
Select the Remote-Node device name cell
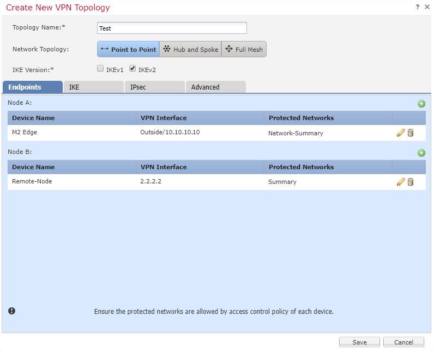point(71,182)
